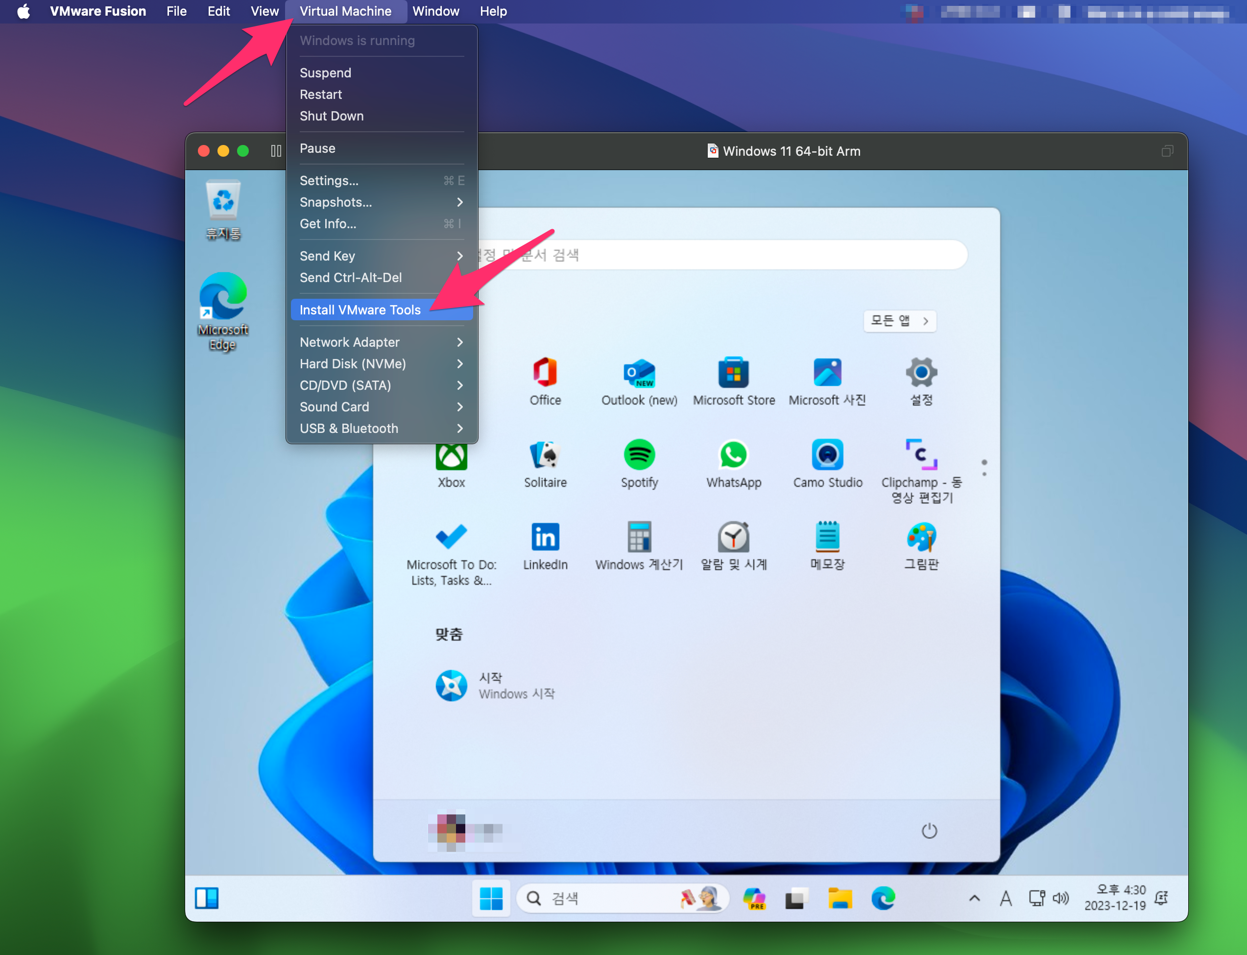
Task: Open the Camo Studio app
Action: coord(827,455)
